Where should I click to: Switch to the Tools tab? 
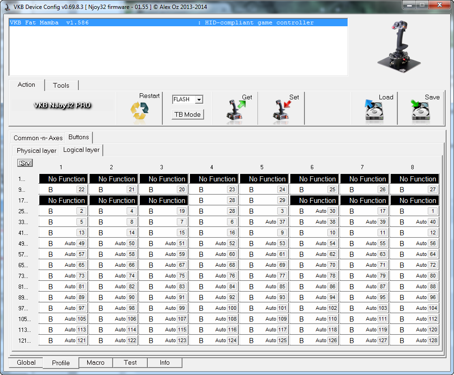(x=61, y=85)
